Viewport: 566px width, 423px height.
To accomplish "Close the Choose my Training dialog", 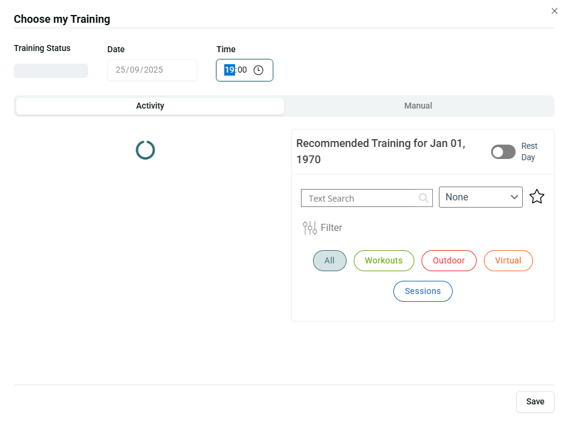I will 554,11.
